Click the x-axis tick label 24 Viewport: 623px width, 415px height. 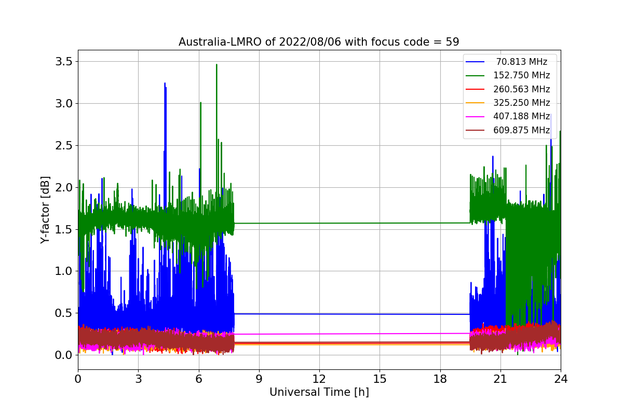click(x=561, y=379)
